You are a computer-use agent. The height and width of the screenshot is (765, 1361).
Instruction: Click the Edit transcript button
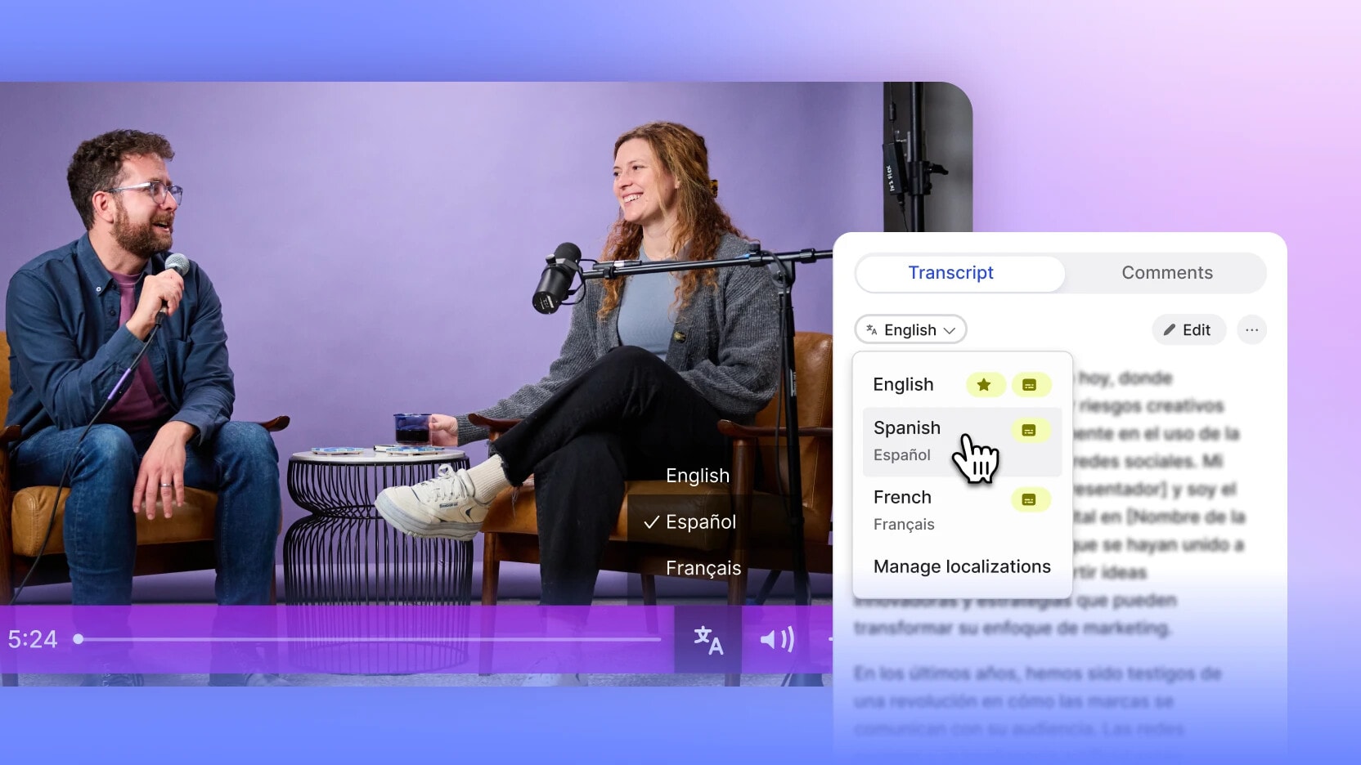pyautogui.click(x=1188, y=330)
